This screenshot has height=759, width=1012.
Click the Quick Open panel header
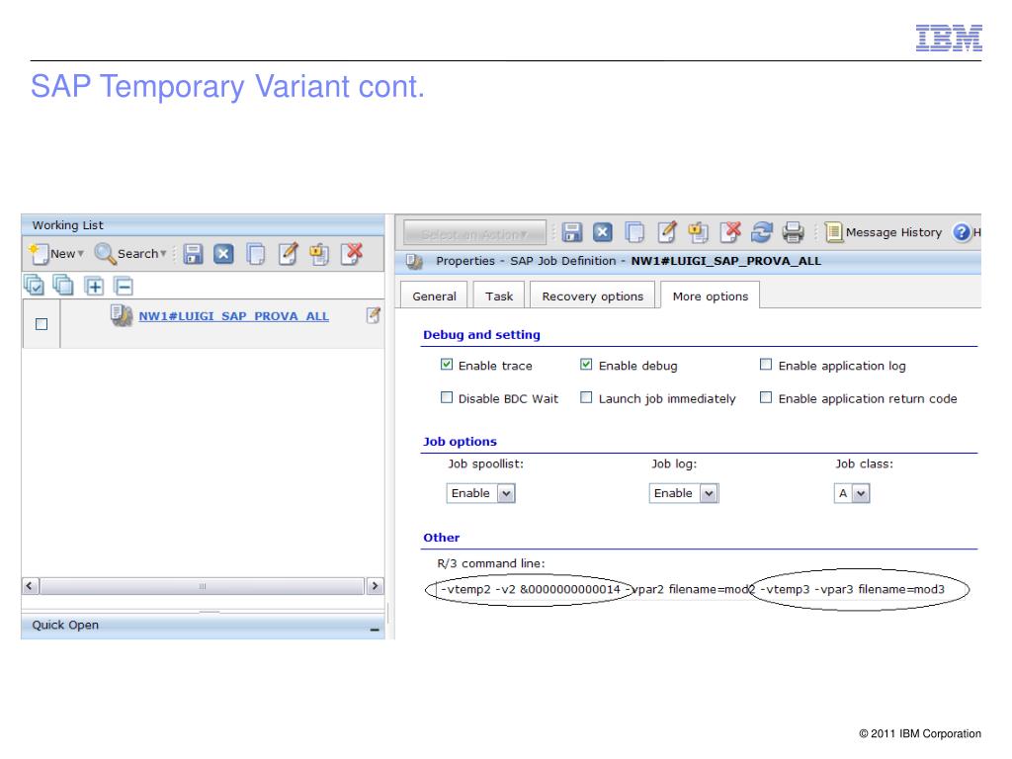pos(203,625)
